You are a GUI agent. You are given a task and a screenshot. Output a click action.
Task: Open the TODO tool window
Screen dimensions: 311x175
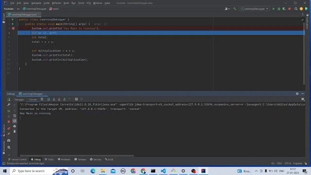[49, 159]
